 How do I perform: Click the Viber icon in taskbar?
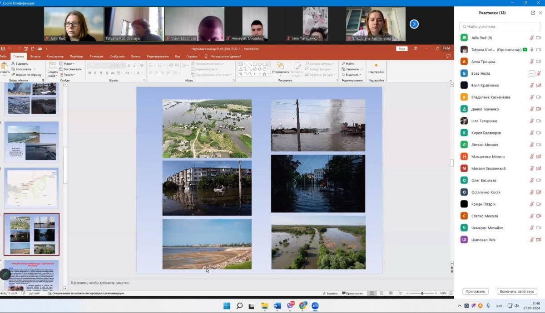(x=290, y=306)
